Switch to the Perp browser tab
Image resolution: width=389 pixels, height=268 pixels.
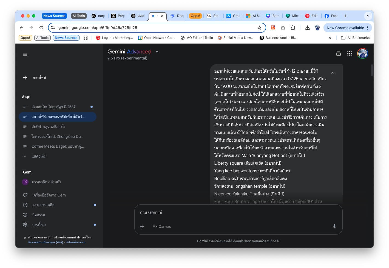tap(118, 16)
